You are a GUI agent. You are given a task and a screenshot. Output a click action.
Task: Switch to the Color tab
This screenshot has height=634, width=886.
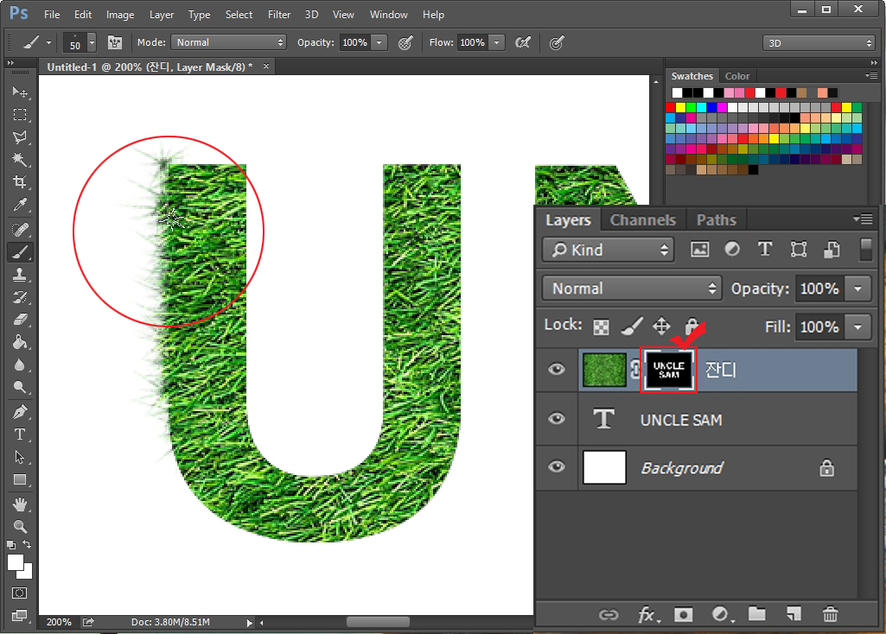pos(737,76)
